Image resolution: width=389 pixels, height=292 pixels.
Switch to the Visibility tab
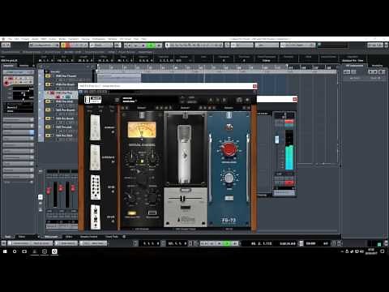24,66
